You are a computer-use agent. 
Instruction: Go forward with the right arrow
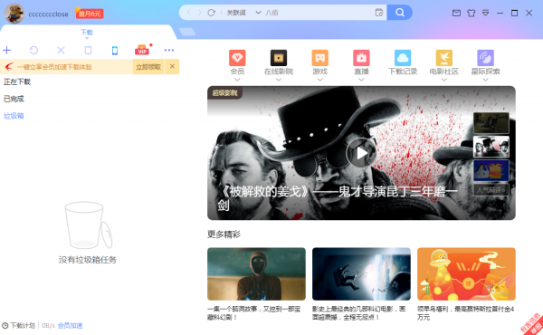click(200, 13)
